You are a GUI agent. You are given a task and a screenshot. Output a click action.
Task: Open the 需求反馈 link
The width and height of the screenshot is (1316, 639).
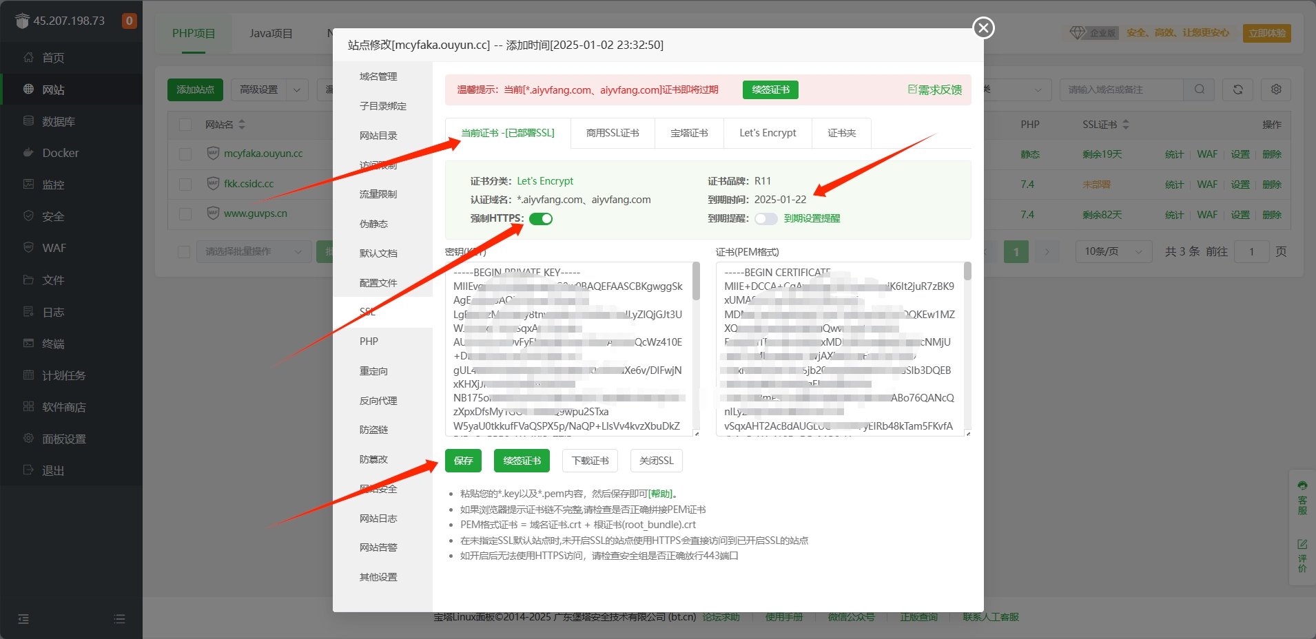coord(934,90)
